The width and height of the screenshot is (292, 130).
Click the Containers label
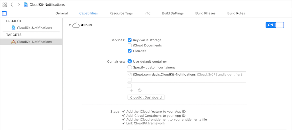(x=116, y=61)
